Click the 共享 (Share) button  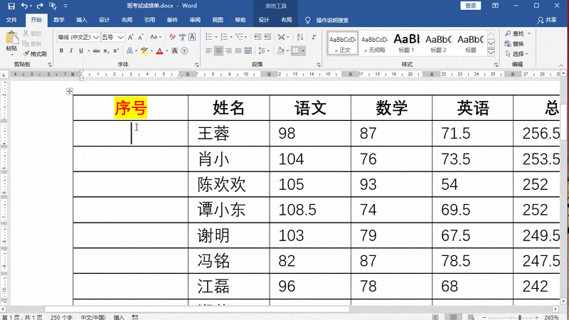point(547,20)
